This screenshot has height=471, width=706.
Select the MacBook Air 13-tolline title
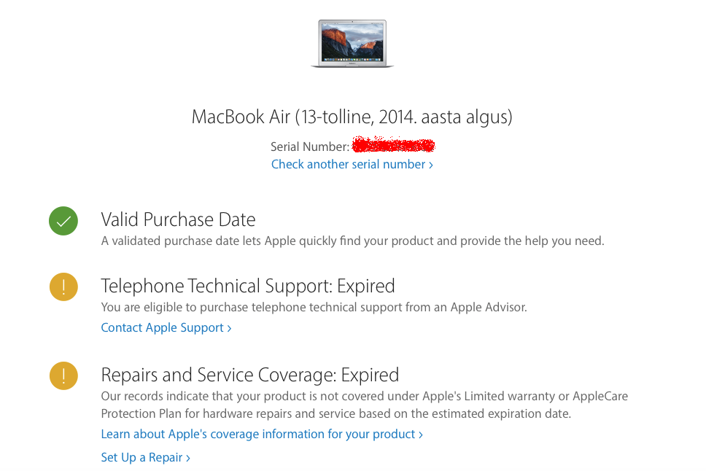[x=352, y=117]
